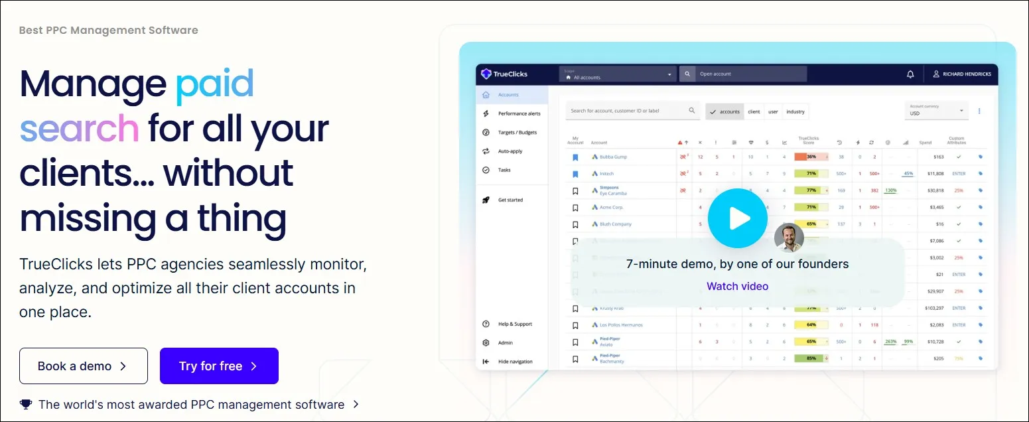Image resolution: width=1029 pixels, height=422 pixels.
Task: Click the Watch video link
Action: [x=737, y=286]
